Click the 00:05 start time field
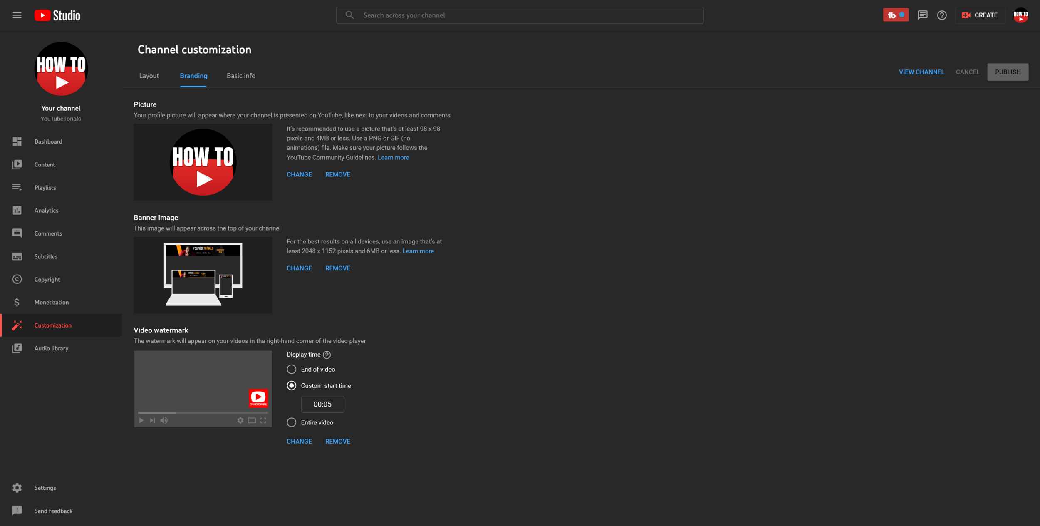This screenshot has width=1040, height=526. 322,404
